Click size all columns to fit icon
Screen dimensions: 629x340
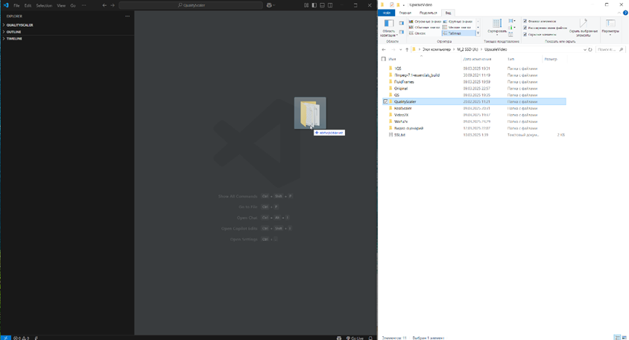[x=511, y=34]
